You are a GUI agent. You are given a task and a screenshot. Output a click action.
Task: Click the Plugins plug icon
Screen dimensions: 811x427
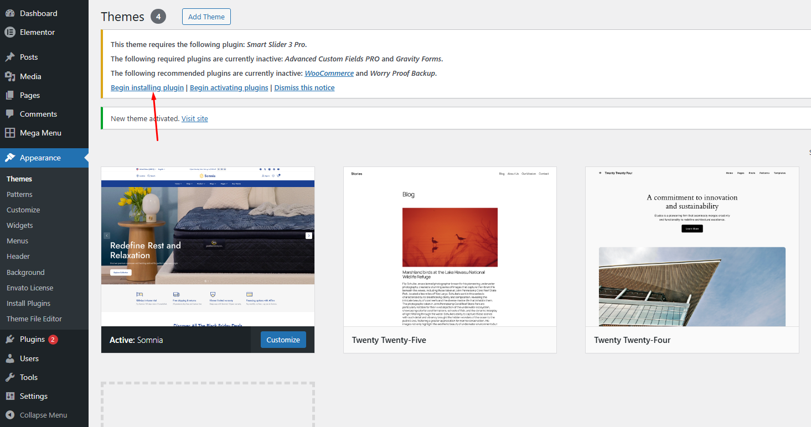click(10, 339)
